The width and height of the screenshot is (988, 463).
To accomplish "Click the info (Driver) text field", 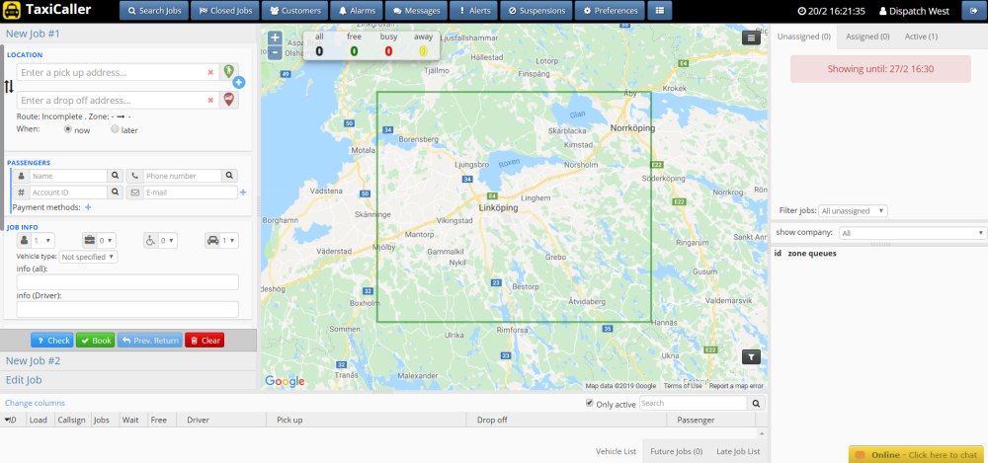I will [127, 309].
